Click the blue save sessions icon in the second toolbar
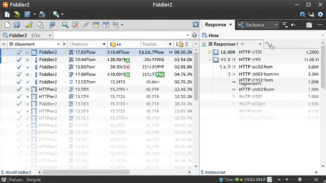Viewport: 326px width, 183px height. pos(17,25)
